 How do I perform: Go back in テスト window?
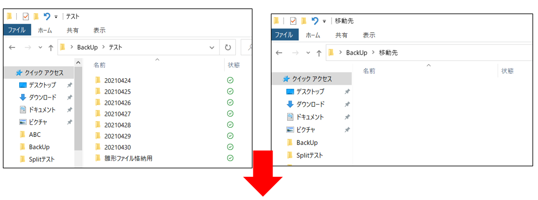(12, 47)
